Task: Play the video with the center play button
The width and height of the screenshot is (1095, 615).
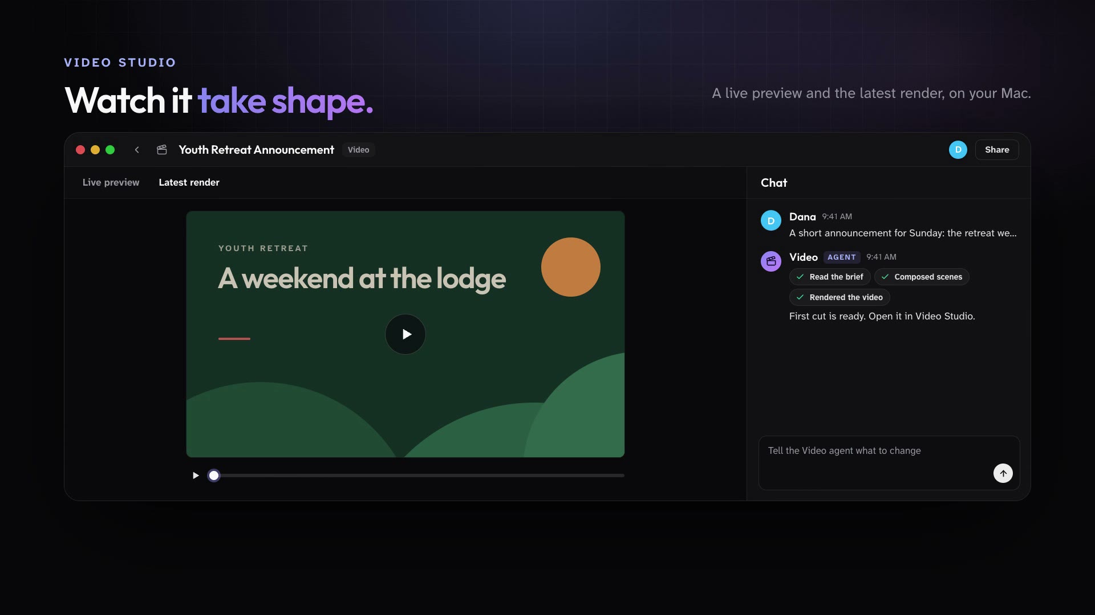Action: pyautogui.click(x=405, y=334)
